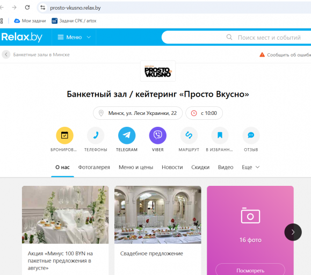The width and height of the screenshot is (311, 275).
Task: Click the Маршрут route icon
Action: (x=189, y=135)
